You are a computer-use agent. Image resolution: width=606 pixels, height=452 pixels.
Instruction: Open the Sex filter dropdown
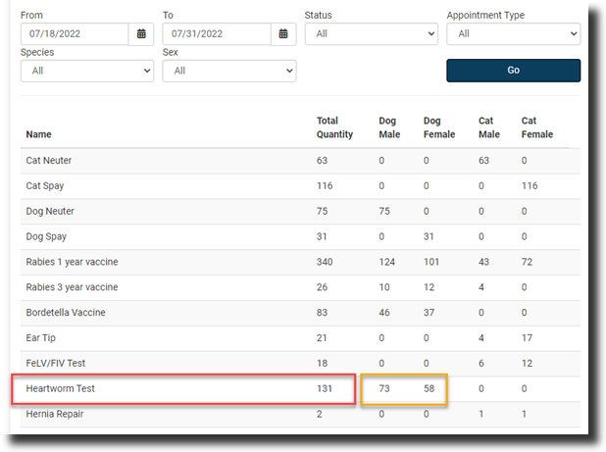click(x=228, y=71)
